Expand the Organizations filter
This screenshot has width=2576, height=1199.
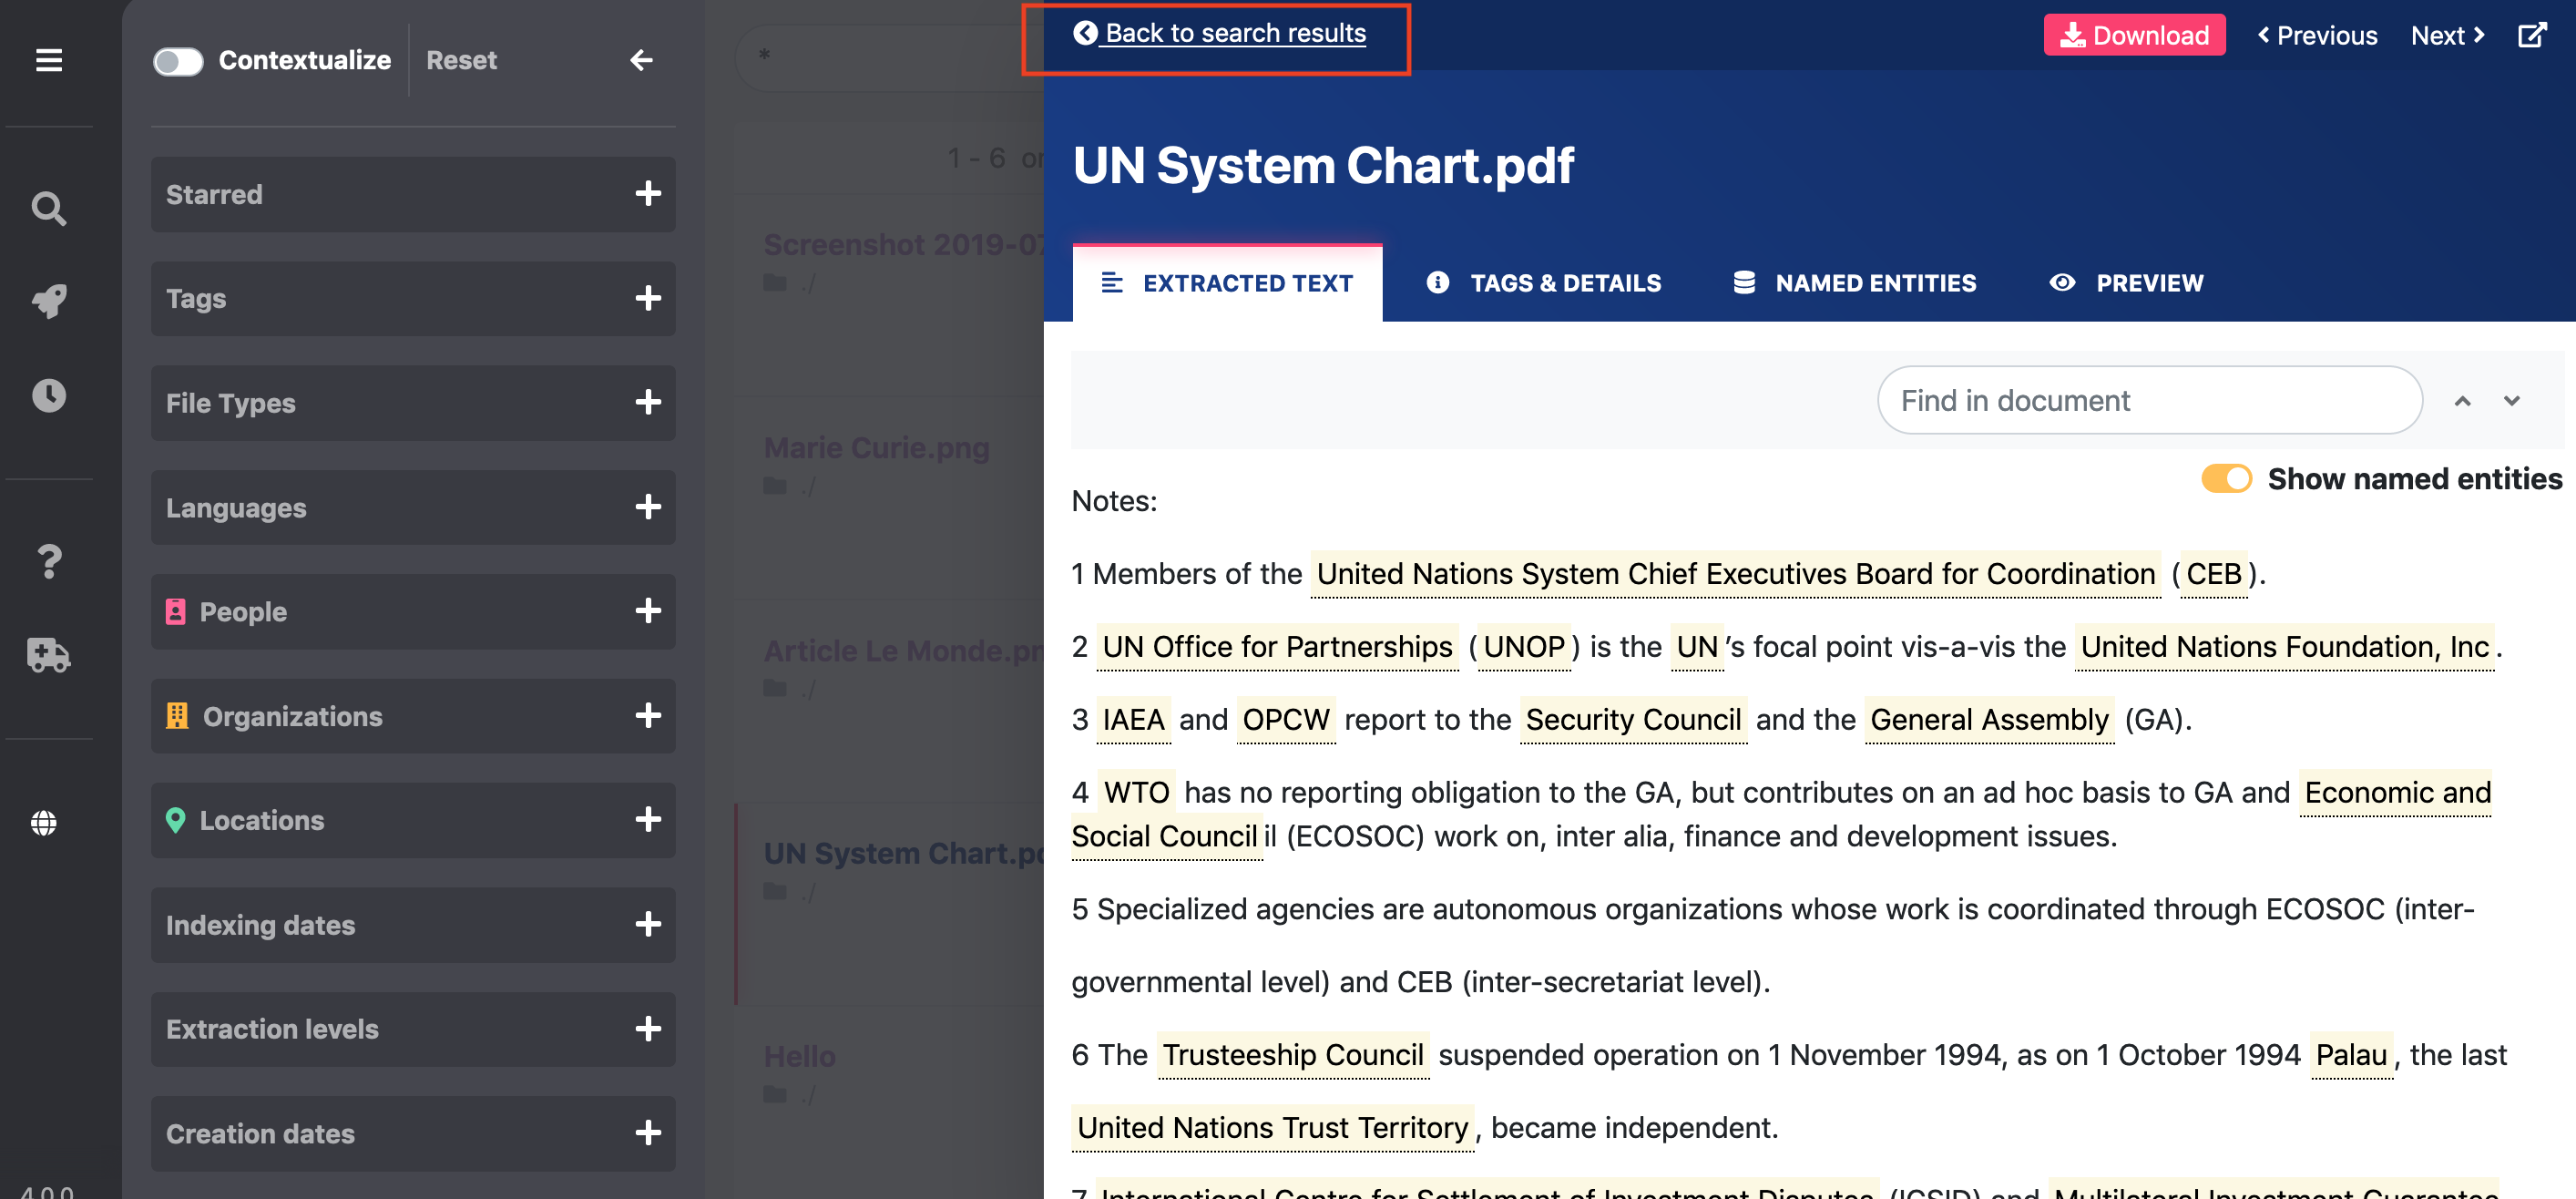413,716
